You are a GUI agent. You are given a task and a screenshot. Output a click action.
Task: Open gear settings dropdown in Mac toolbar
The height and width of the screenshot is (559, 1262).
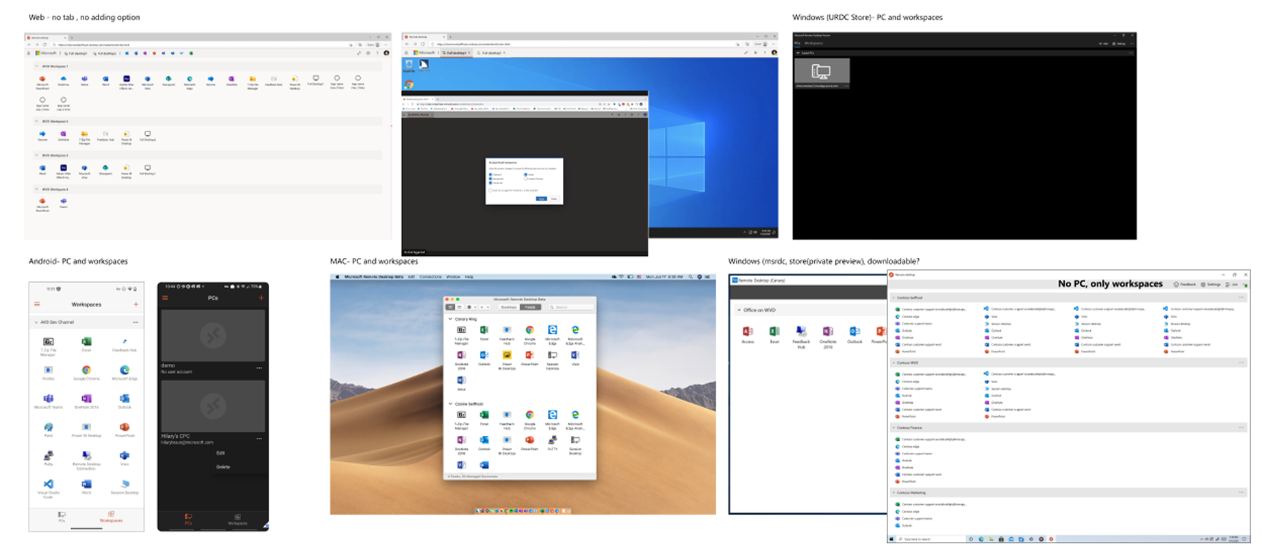(470, 307)
